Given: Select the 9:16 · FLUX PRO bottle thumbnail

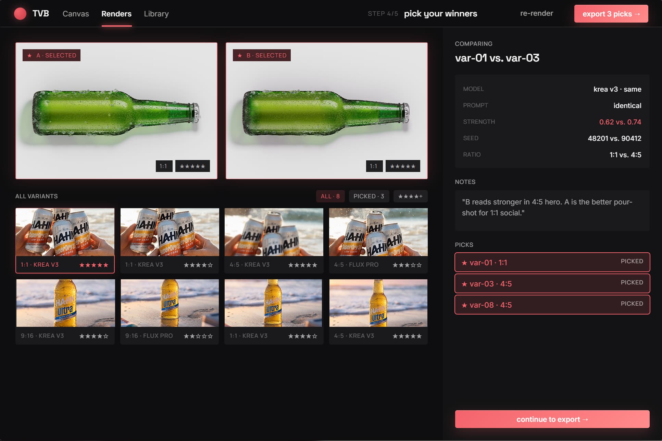Looking at the screenshot, I should (x=170, y=303).
